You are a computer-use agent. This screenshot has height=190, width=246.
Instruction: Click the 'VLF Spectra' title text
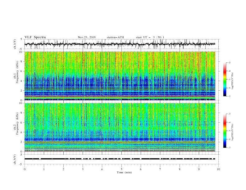(x=35, y=37)
